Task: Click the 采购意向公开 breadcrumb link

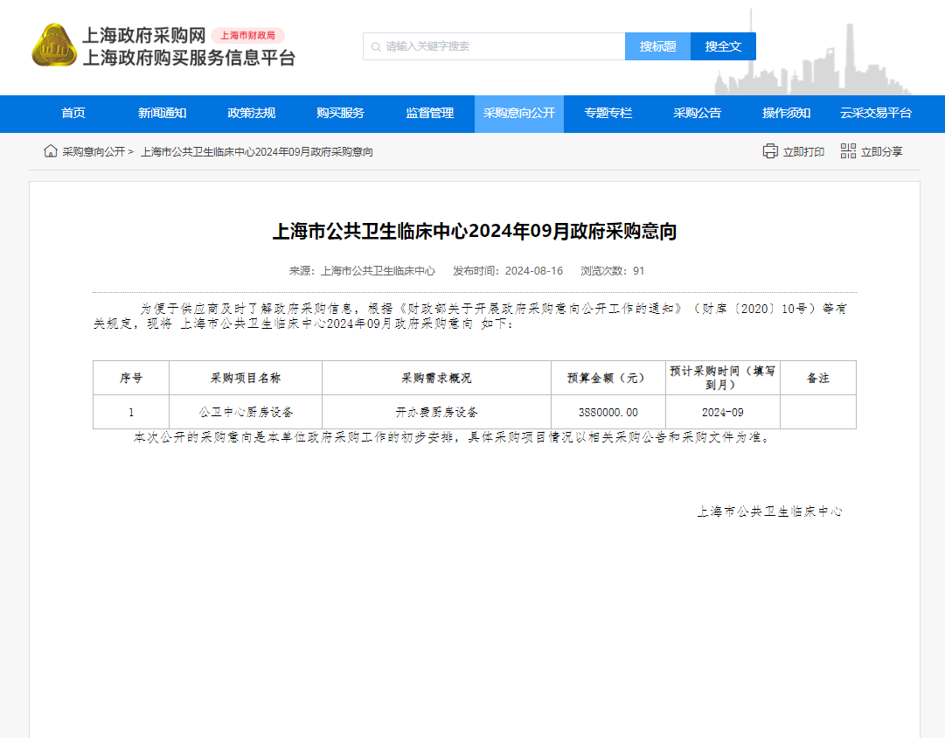Action: pyautogui.click(x=94, y=152)
